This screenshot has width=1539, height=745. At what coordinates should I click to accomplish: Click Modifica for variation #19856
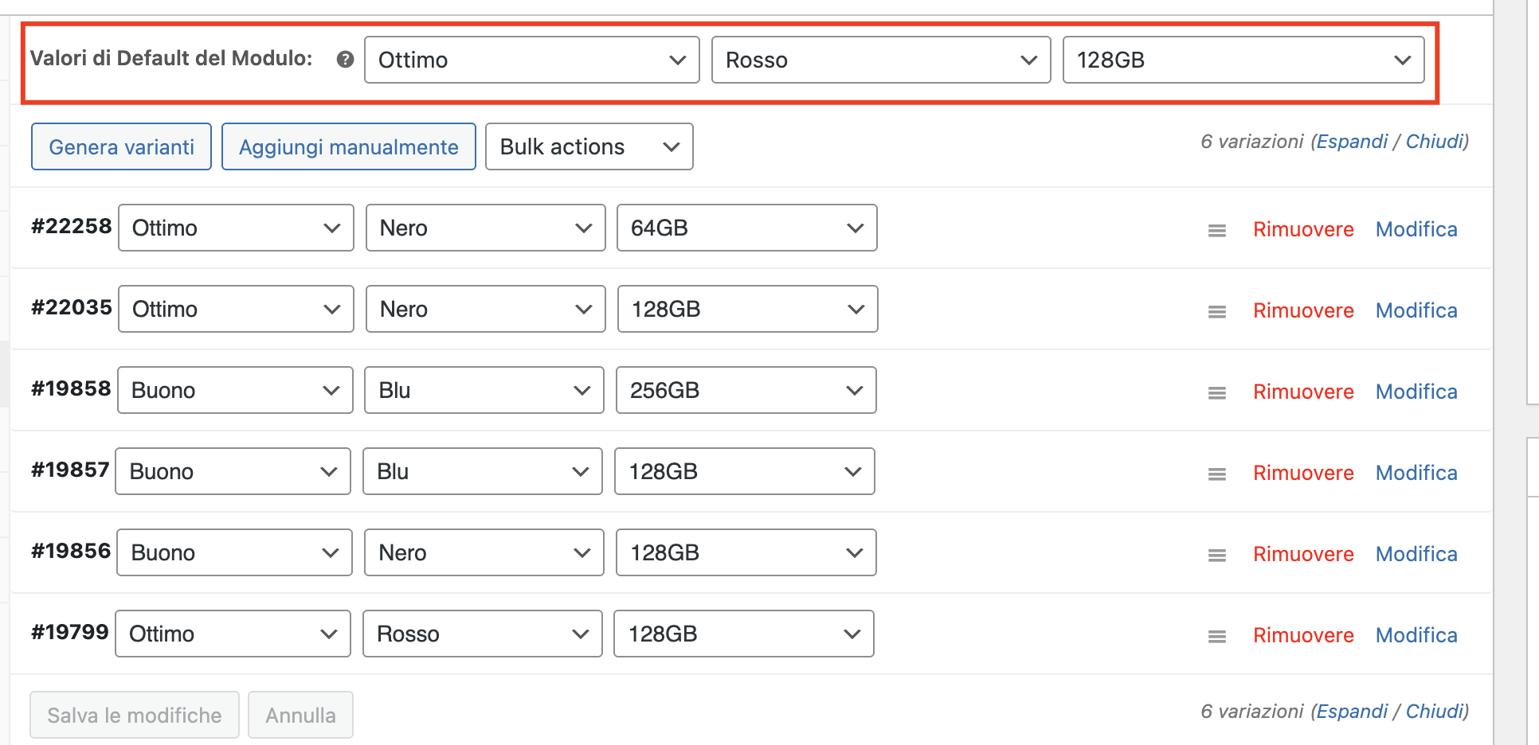(1416, 554)
